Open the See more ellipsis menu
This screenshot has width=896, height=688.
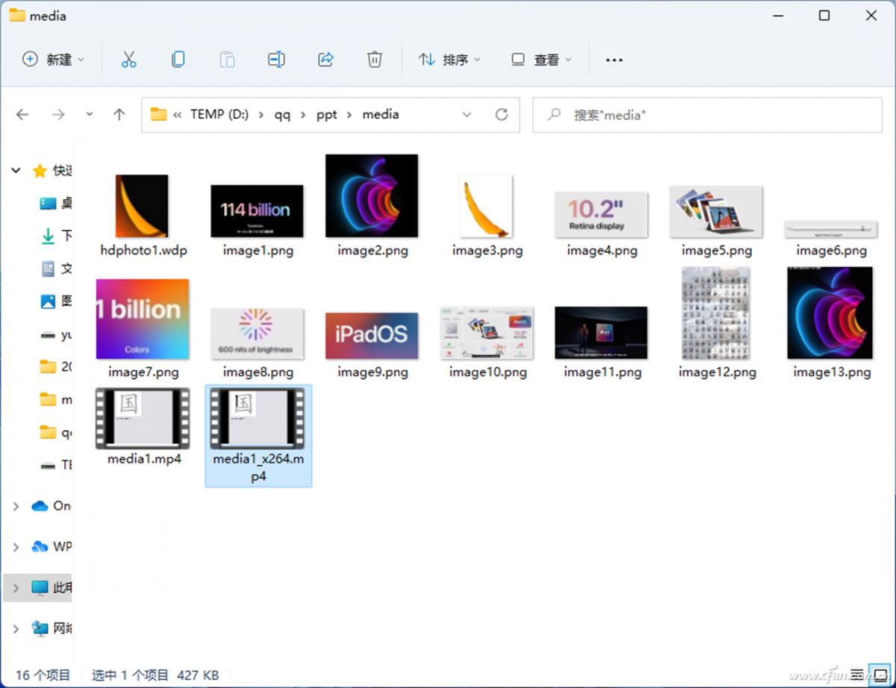point(614,59)
